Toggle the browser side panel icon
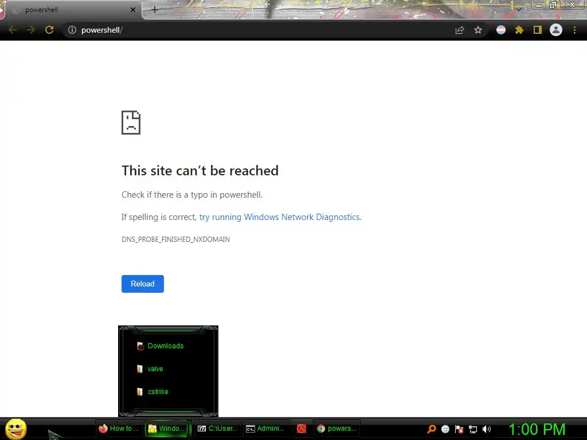The width and height of the screenshot is (587, 440). pyautogui.click(x=538, y=30)
